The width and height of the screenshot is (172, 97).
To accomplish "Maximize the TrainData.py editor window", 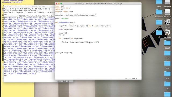I will [61, 4].
